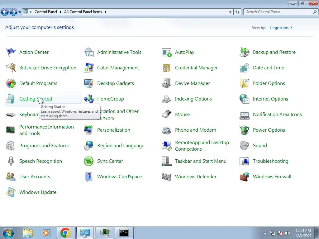Viewport: 319px width, 239px height.
Task: Open the Troubleshooting icon
Action: point(244,161)
